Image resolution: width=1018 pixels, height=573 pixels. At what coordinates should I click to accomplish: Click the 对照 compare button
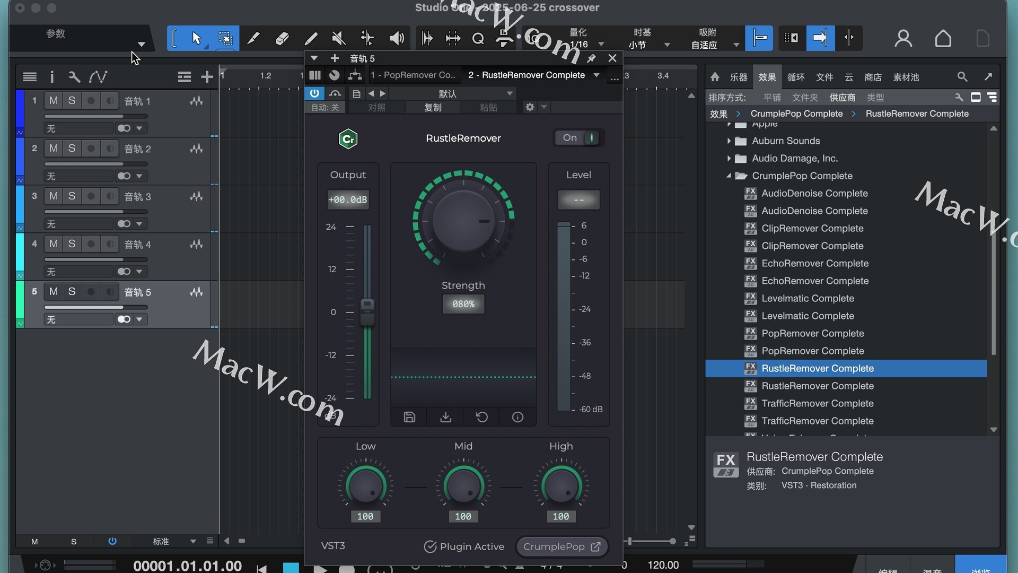376,107
